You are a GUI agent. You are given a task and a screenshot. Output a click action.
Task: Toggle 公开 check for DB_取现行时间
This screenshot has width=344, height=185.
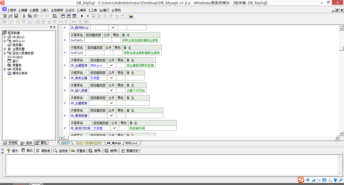pyautogui.click(x=115, y=128)
